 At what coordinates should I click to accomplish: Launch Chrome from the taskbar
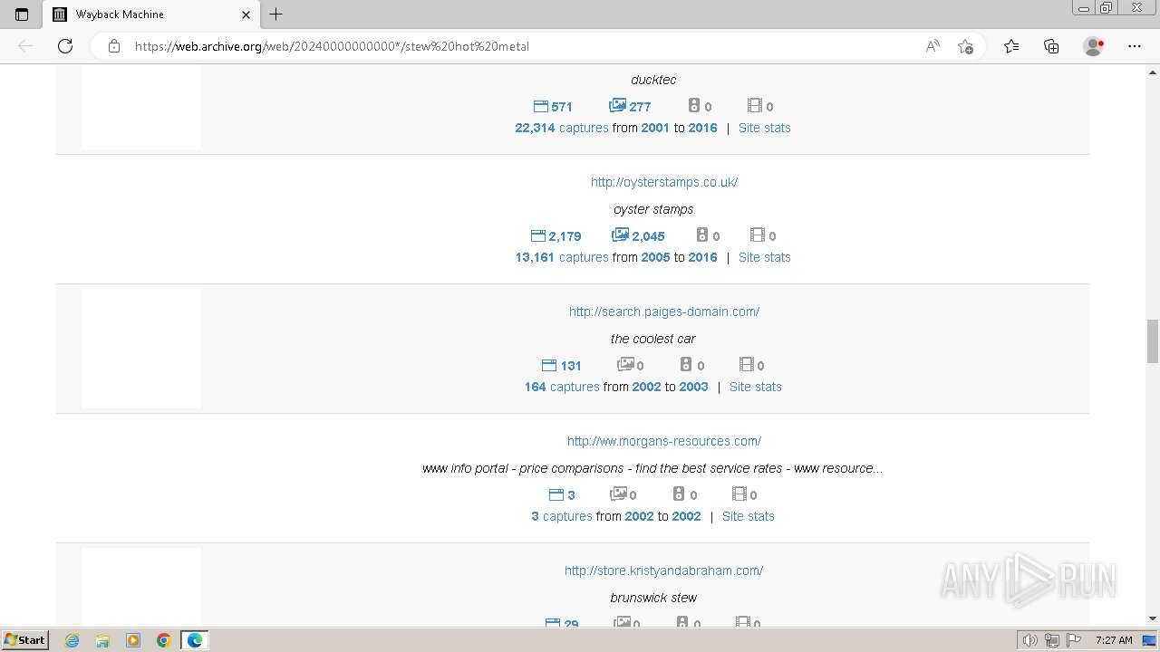click(164, 640)
